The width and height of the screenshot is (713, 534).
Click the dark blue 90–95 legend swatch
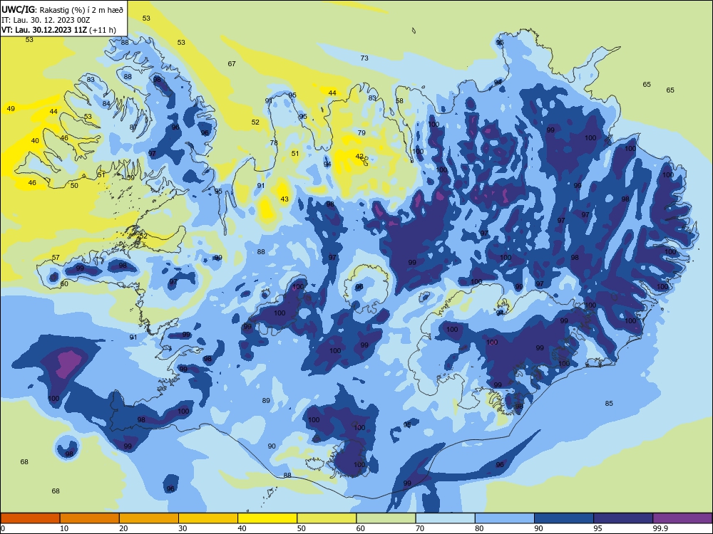564,518
